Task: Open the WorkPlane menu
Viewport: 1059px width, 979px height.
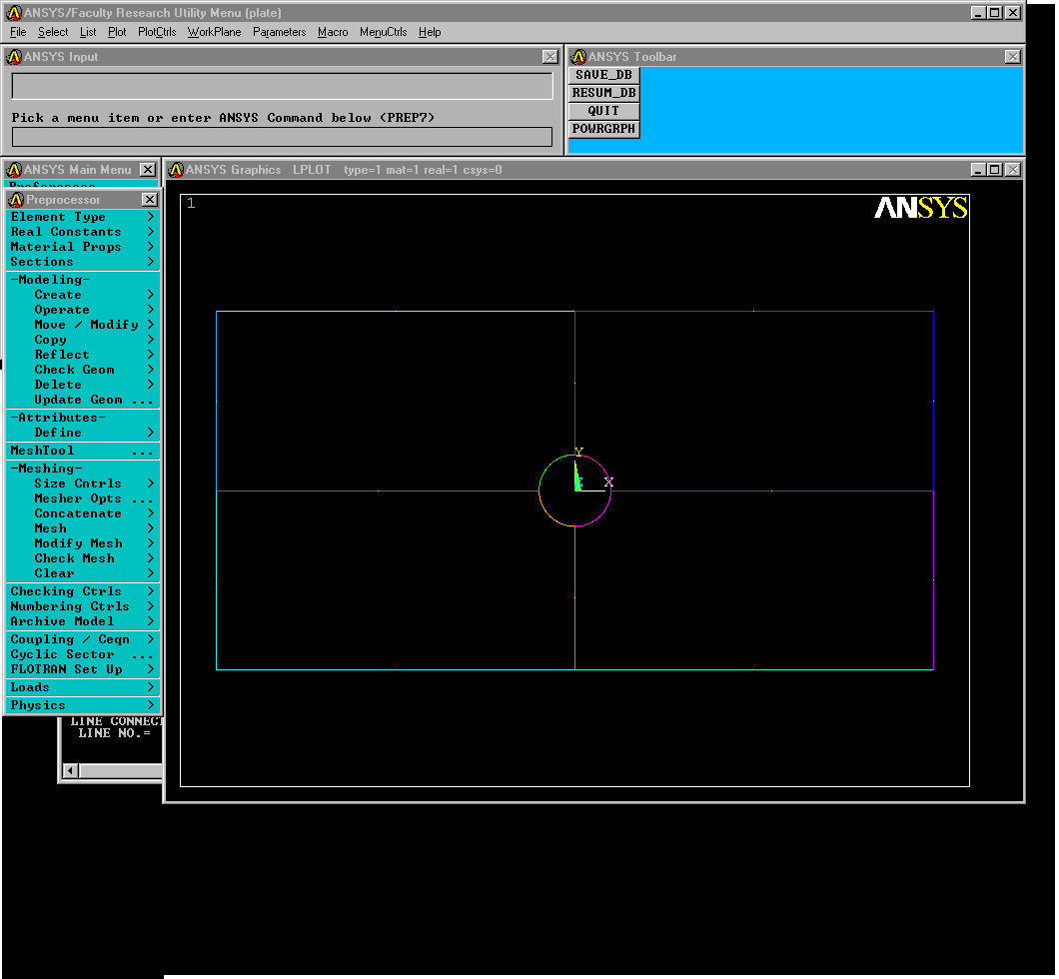Action: pos(214,32)
